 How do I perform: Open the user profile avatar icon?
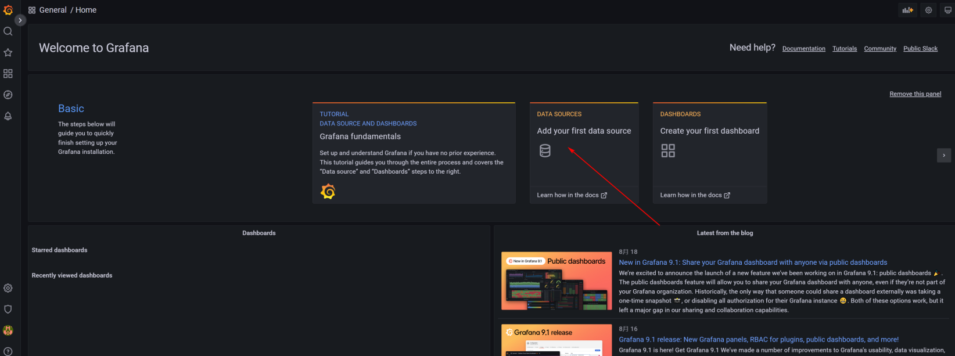point(8,330)
